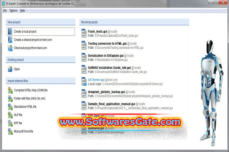This screenshot has width=229, height=152.
Task: Click the Open folder icon
Action: (10, 69)
